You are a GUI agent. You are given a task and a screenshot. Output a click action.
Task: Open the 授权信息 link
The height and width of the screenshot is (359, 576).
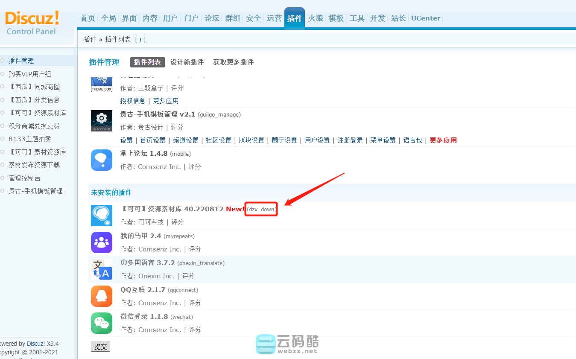[133, 101]
